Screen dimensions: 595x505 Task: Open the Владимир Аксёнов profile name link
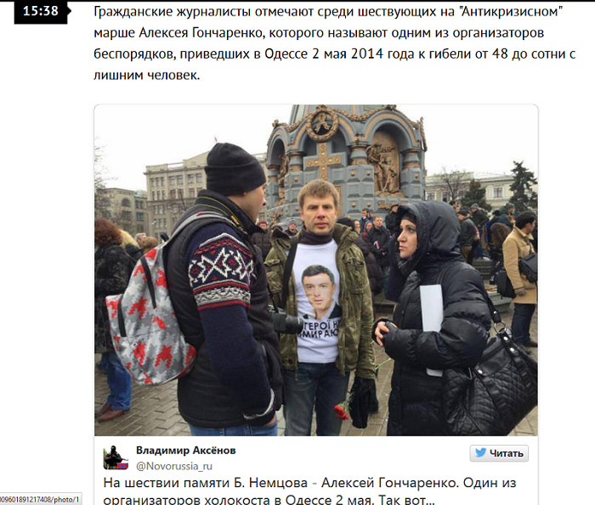(186, 451)
